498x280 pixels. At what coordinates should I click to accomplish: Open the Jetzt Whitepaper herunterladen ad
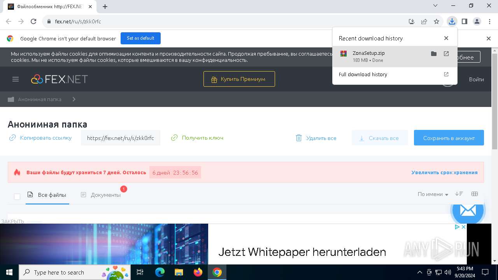click(x=302, y=252)
